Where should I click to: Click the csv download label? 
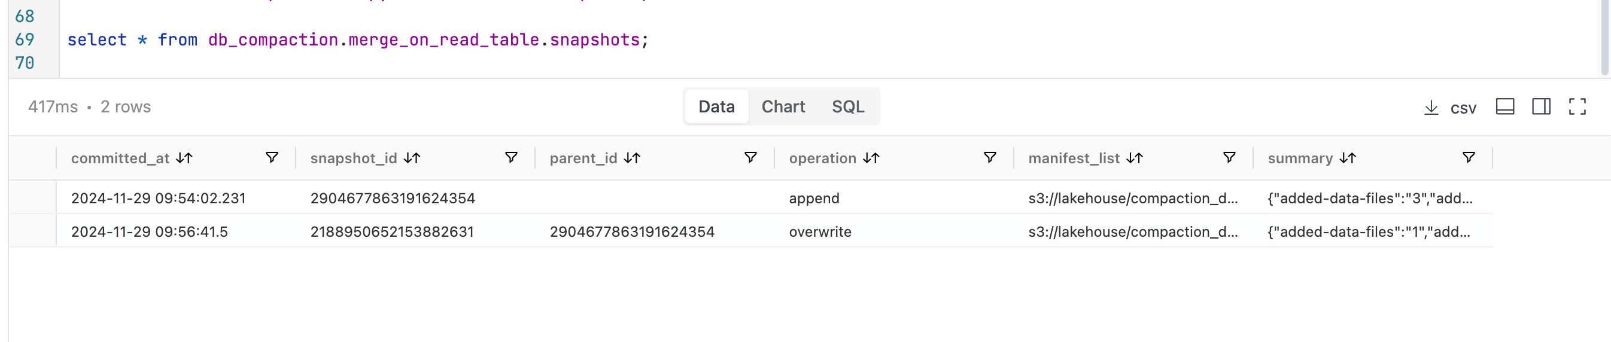click(1463, 108)
